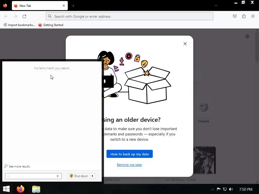Open the list all tabs chevron
Screen dimensions: 259x194
pos(216,6)
